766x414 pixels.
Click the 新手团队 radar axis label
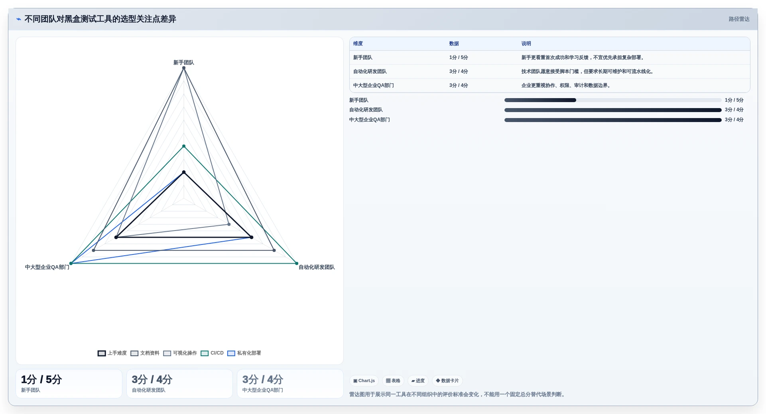pos(184,63)
